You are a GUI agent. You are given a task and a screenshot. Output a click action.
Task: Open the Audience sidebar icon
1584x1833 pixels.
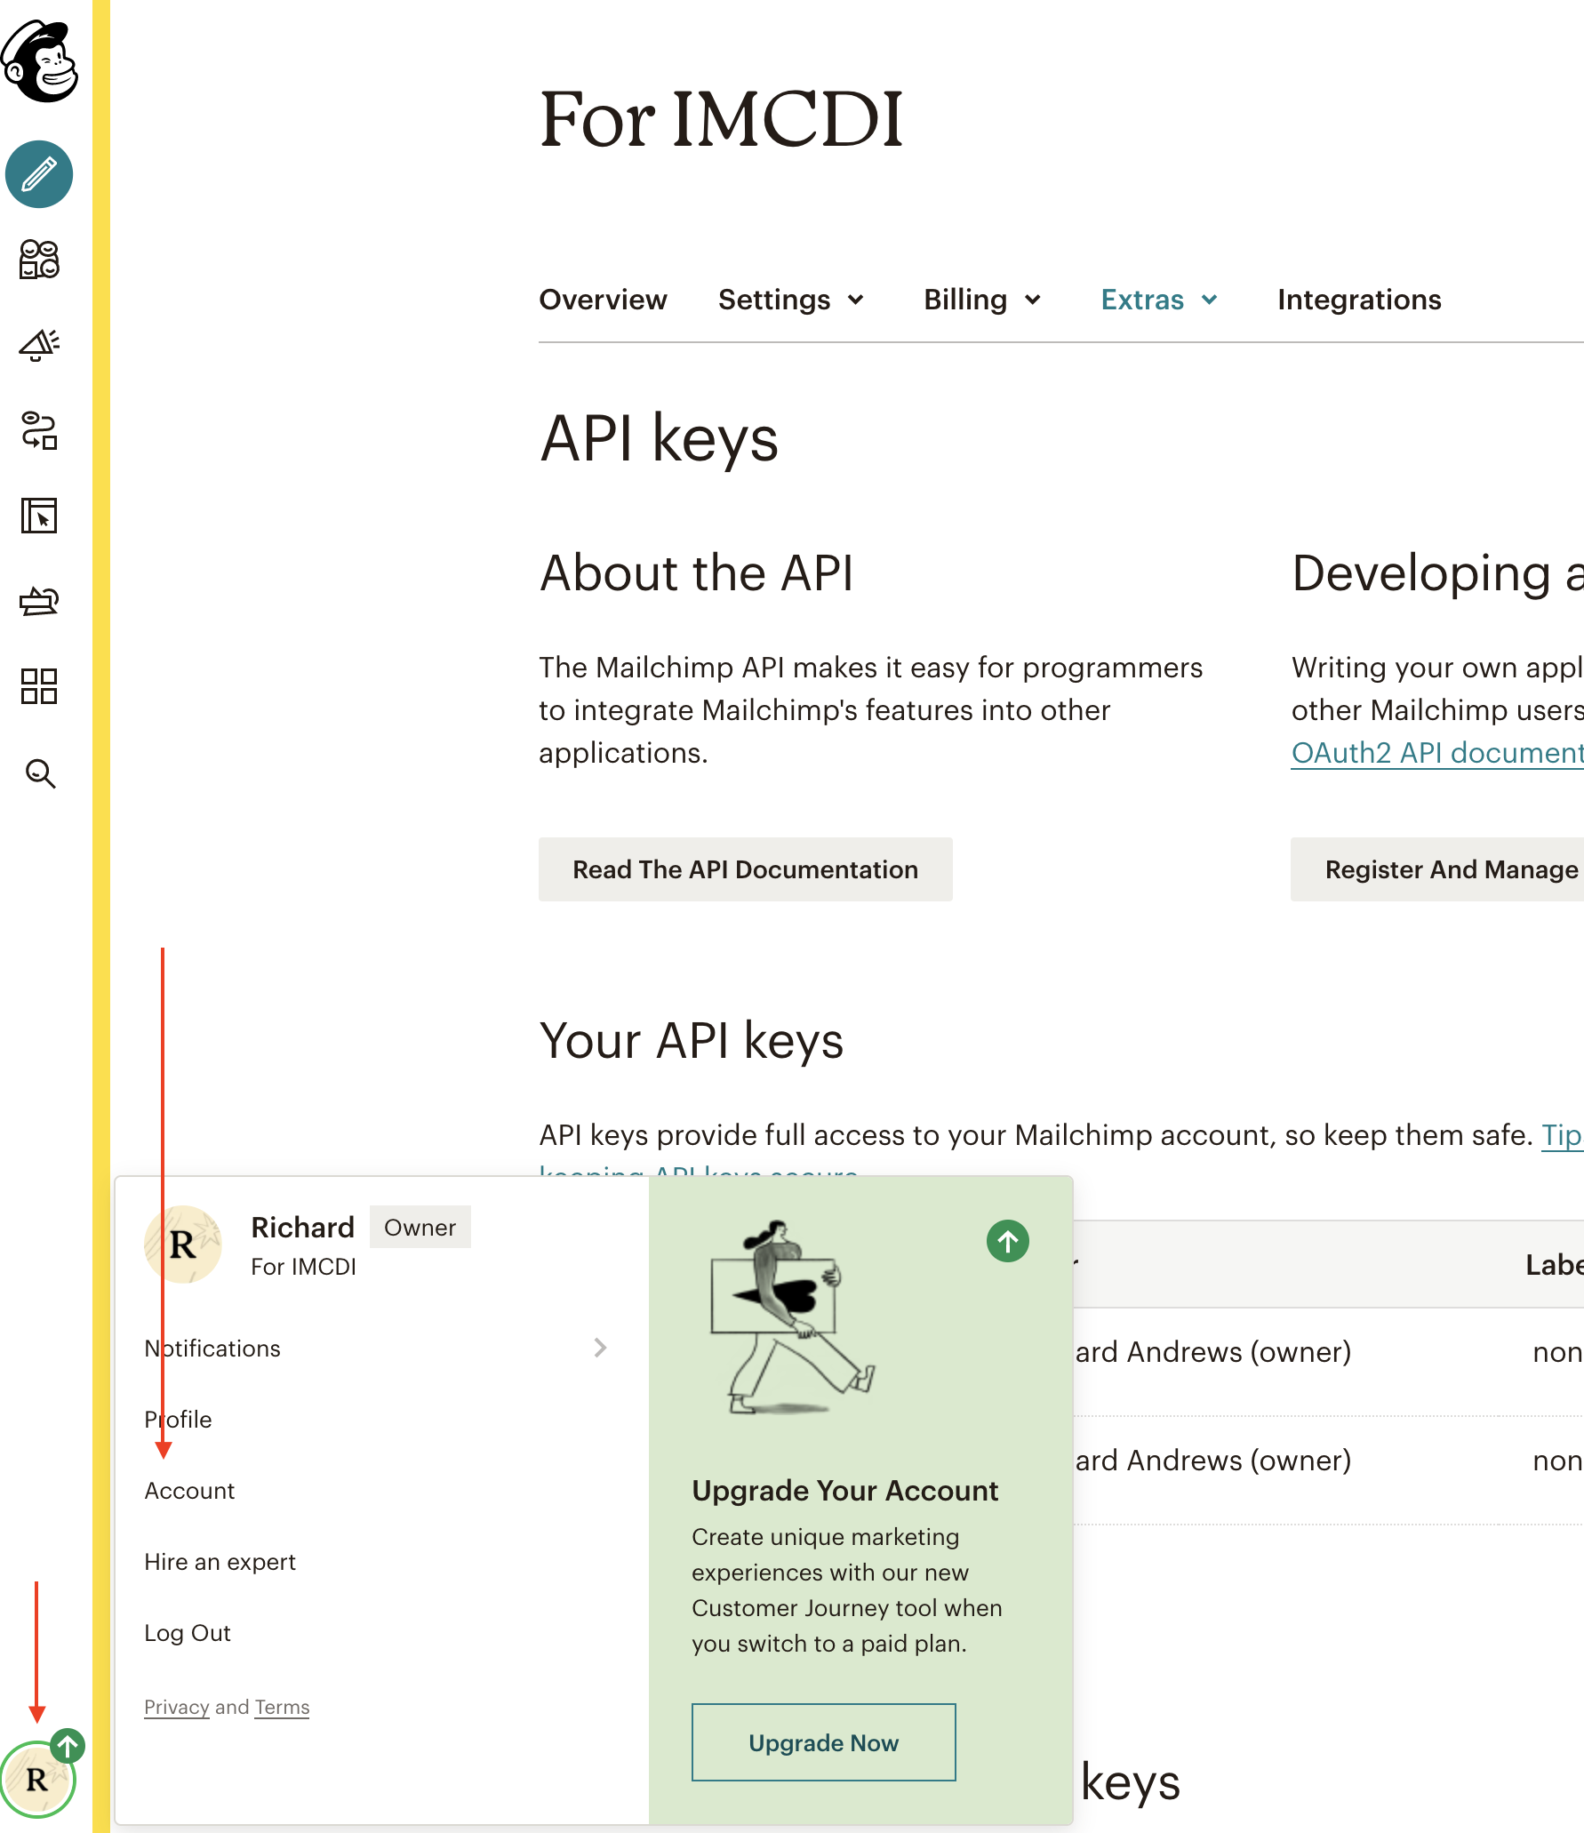[x=39, y=260]
